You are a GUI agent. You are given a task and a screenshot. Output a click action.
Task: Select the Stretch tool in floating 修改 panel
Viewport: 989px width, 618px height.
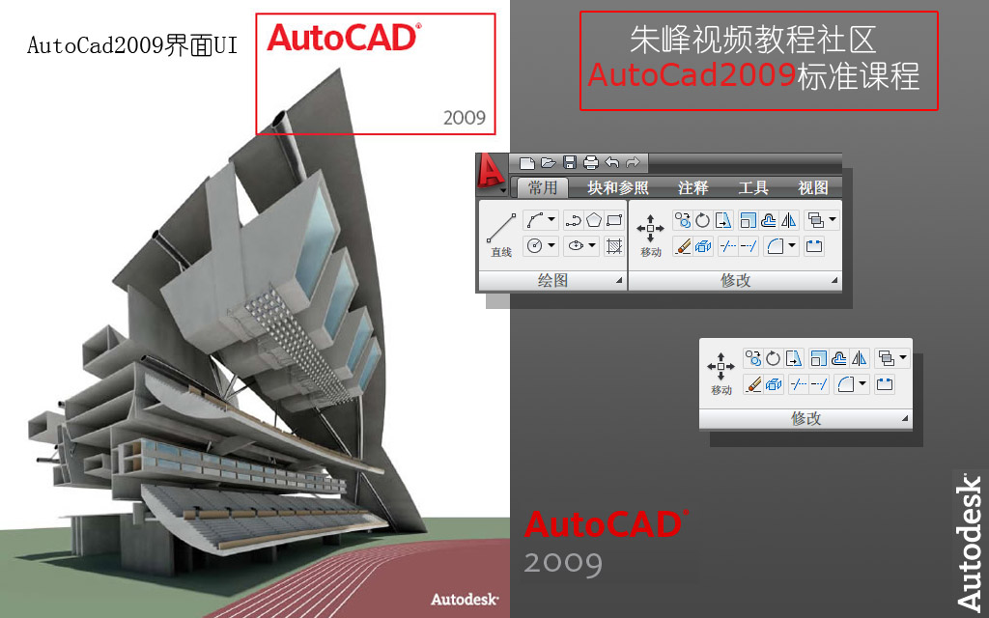(x=794, y=358)
